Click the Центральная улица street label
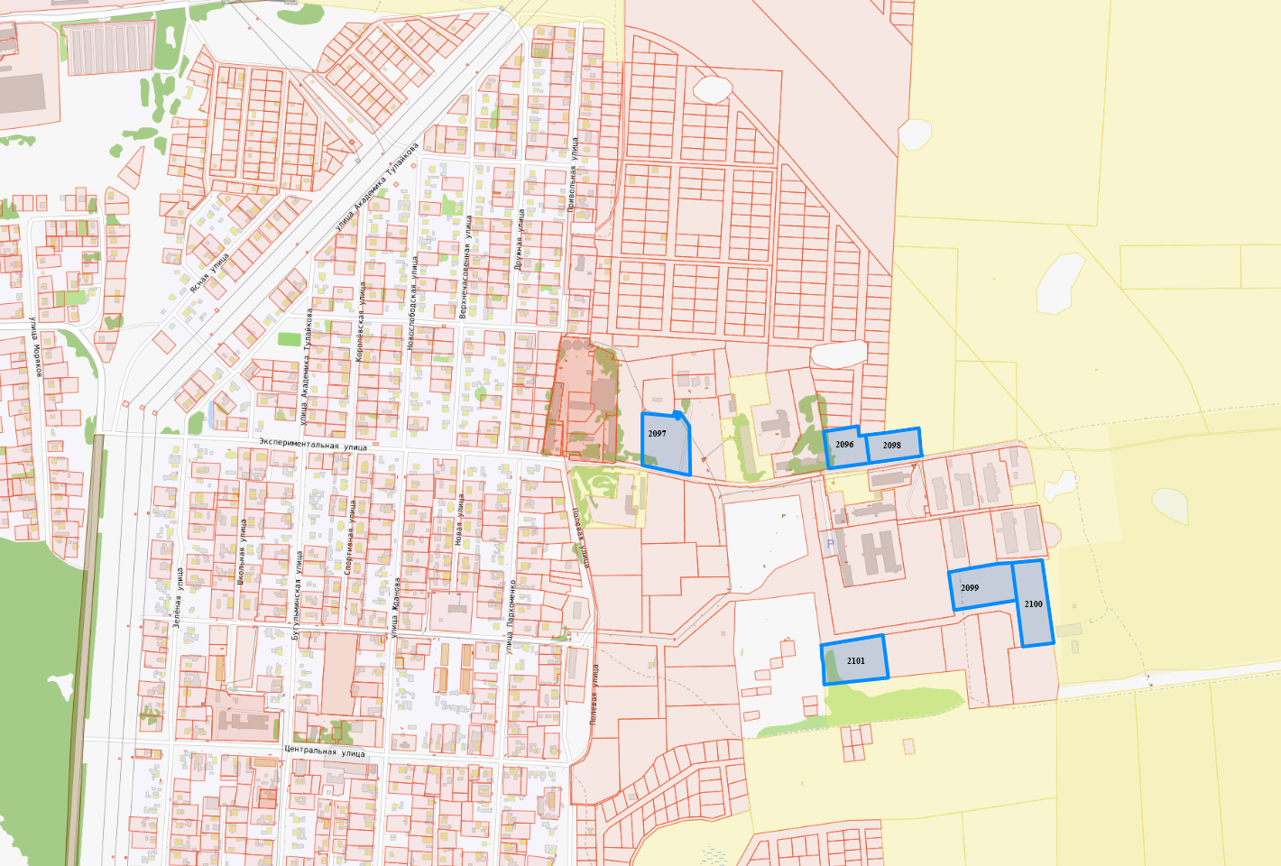1281x866 pixels. coord(325,751)
